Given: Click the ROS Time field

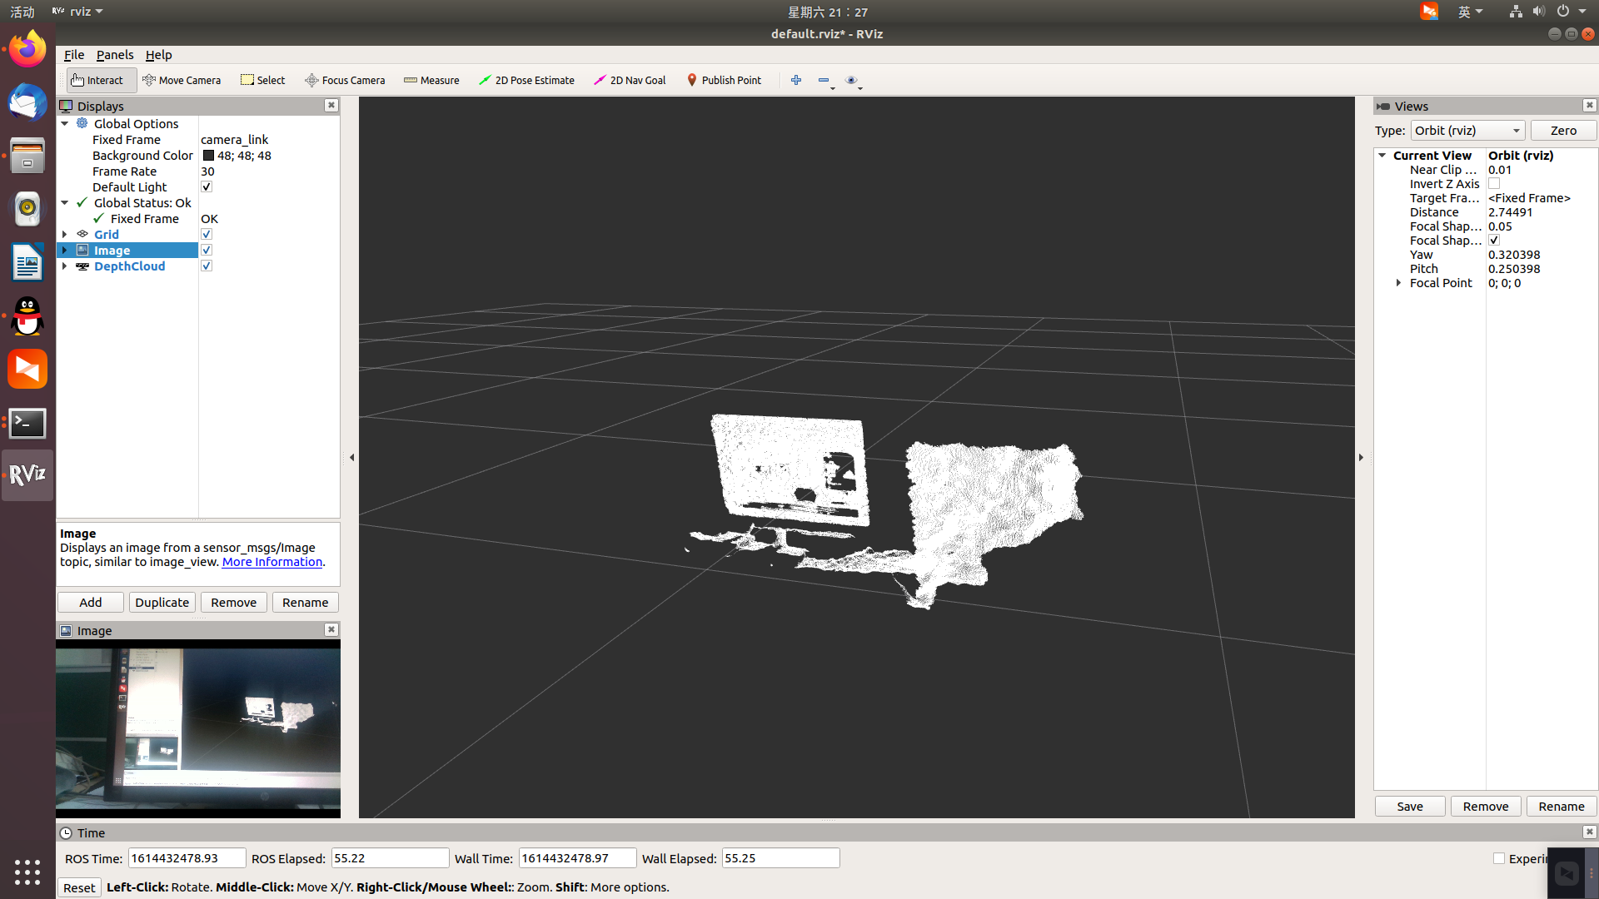Looking at the screenshot, I should tap(187, 858).
